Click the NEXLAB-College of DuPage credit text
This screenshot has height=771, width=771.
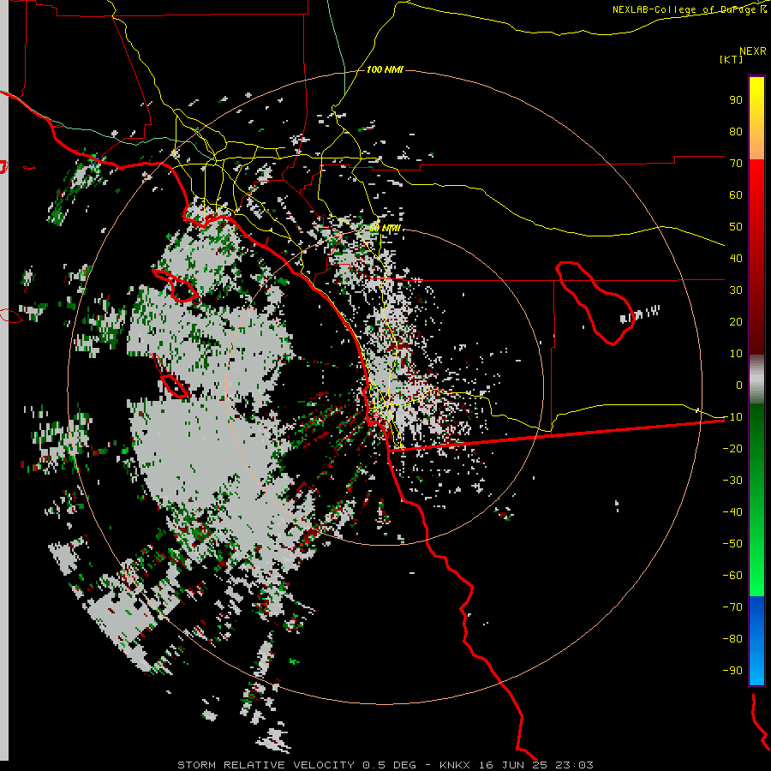[x=686, y=9]
